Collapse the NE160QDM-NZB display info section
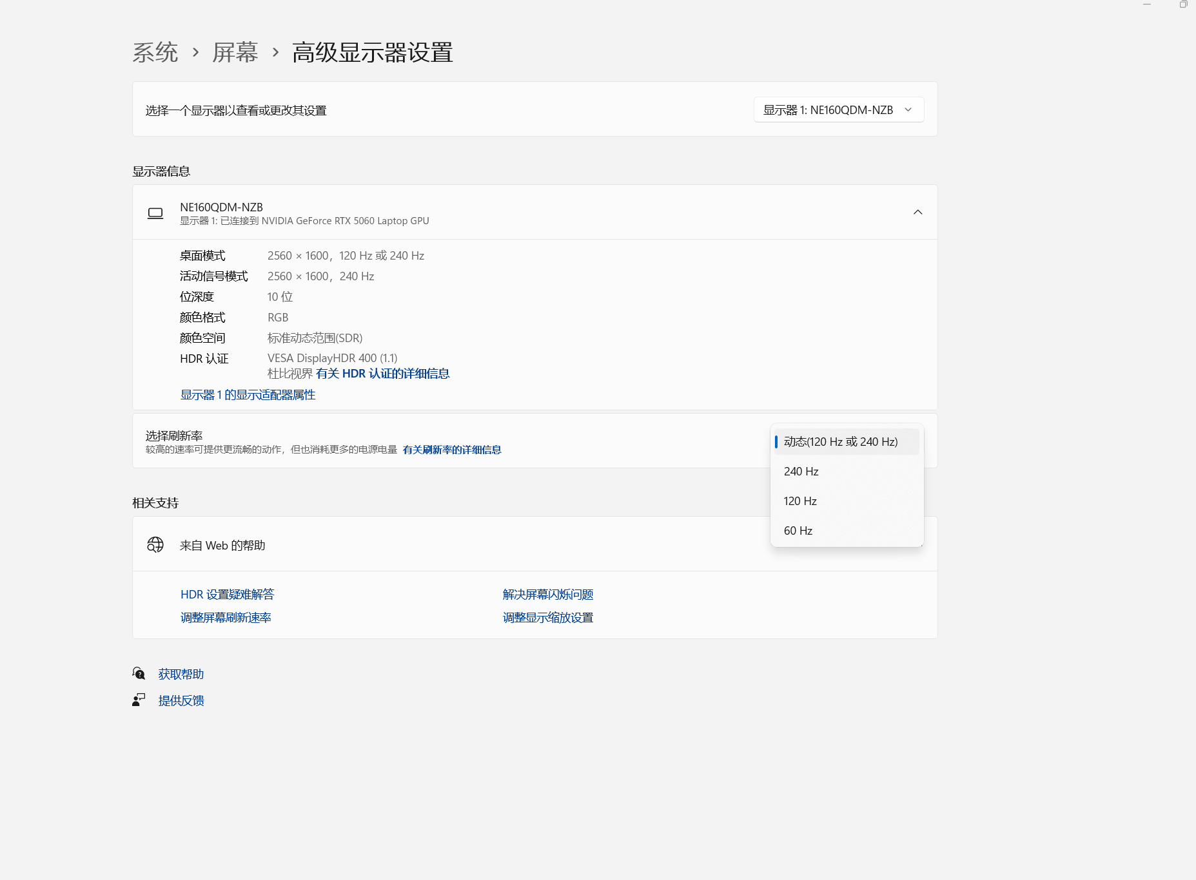The image size is (1196, 880). [x=917, y=213]
